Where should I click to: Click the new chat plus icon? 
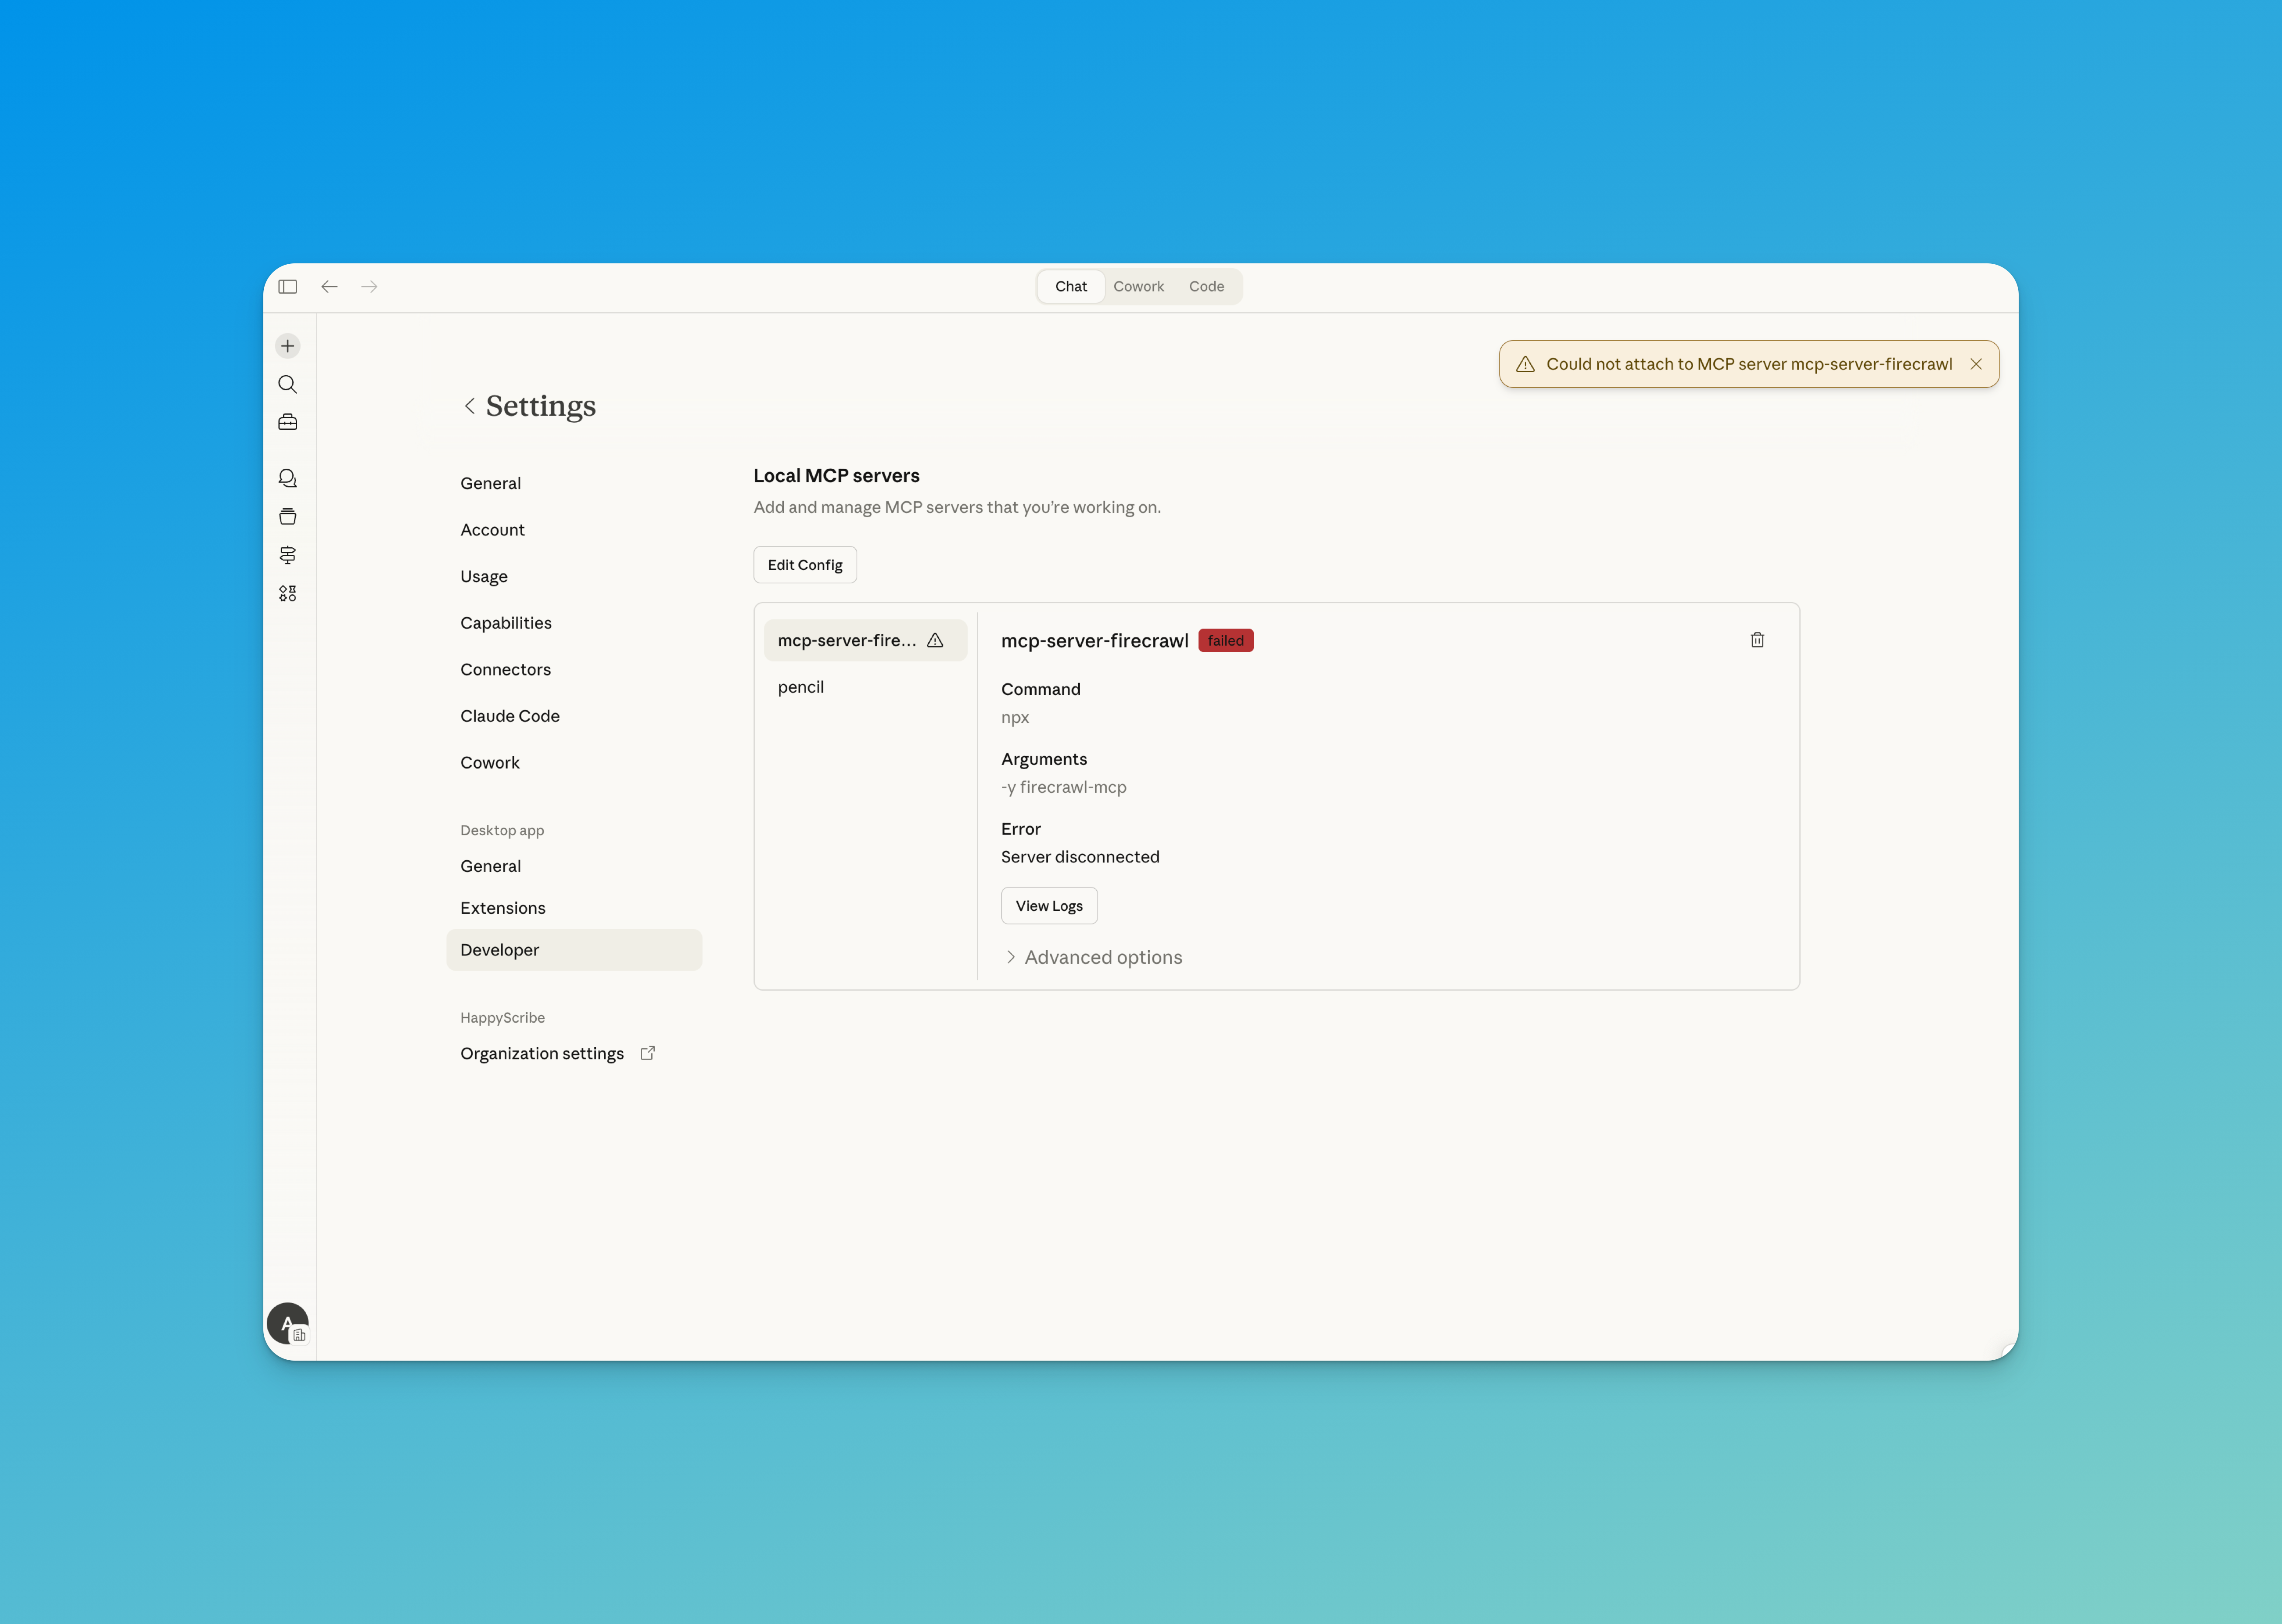point(288,346)
